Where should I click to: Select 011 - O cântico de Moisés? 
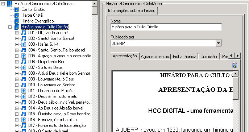point(51,91)
